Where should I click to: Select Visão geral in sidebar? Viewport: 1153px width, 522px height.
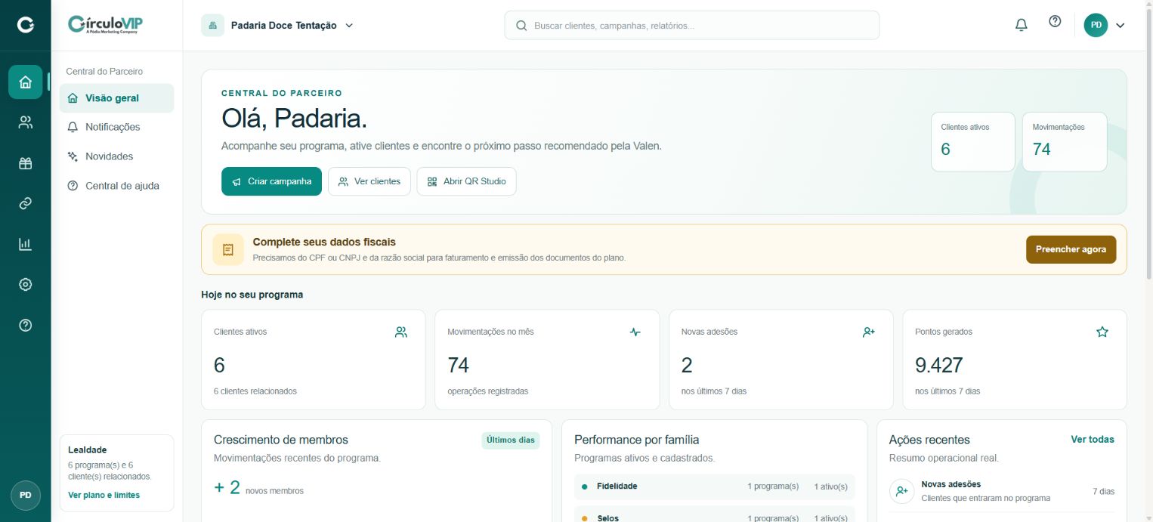tap(116, 98)
